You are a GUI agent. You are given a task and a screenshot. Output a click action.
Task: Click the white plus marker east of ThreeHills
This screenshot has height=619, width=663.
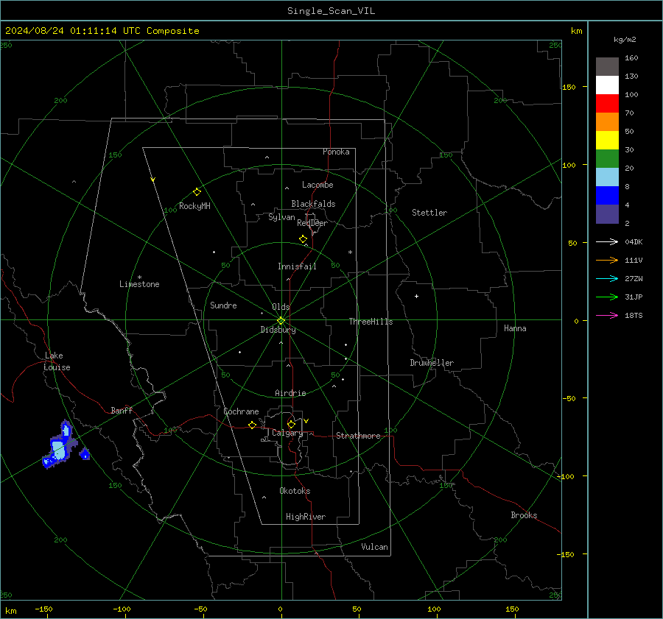[x=416, y=296]
